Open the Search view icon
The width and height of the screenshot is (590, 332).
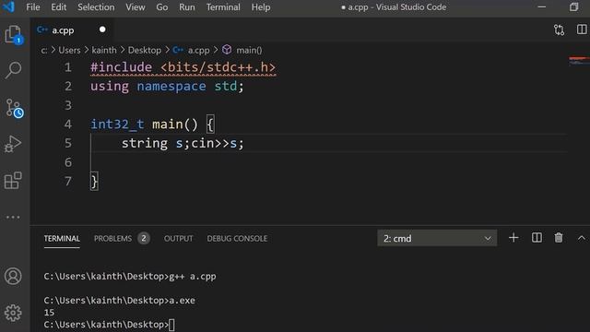tap(13, 70)
